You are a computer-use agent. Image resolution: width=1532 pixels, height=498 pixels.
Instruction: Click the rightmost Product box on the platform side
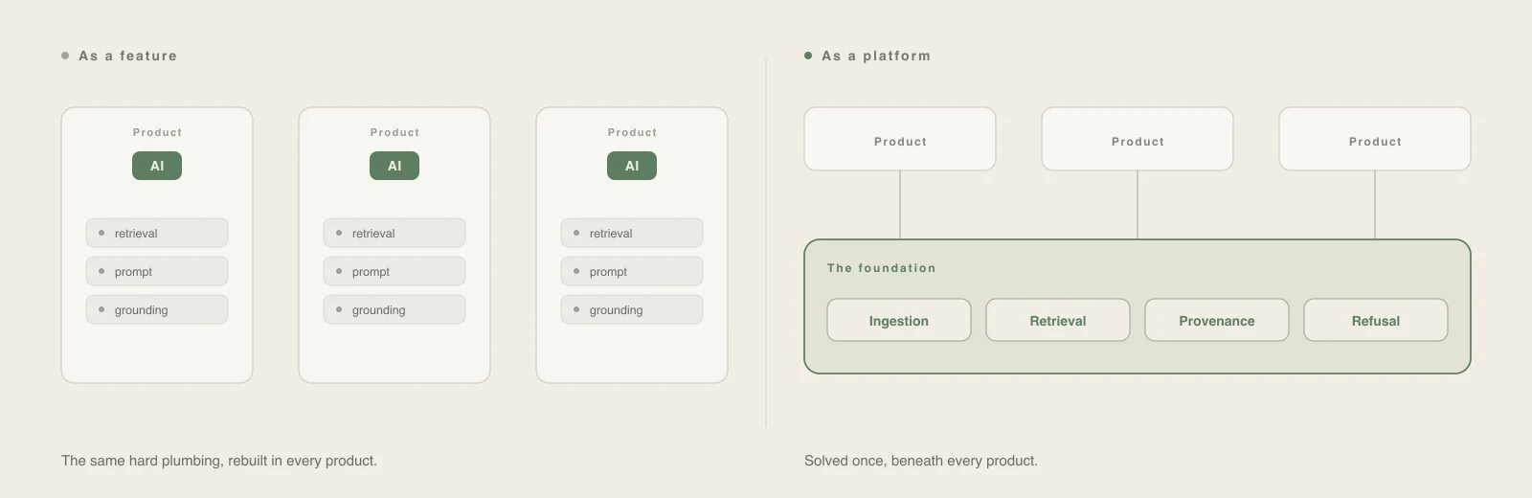point(1375,139)
